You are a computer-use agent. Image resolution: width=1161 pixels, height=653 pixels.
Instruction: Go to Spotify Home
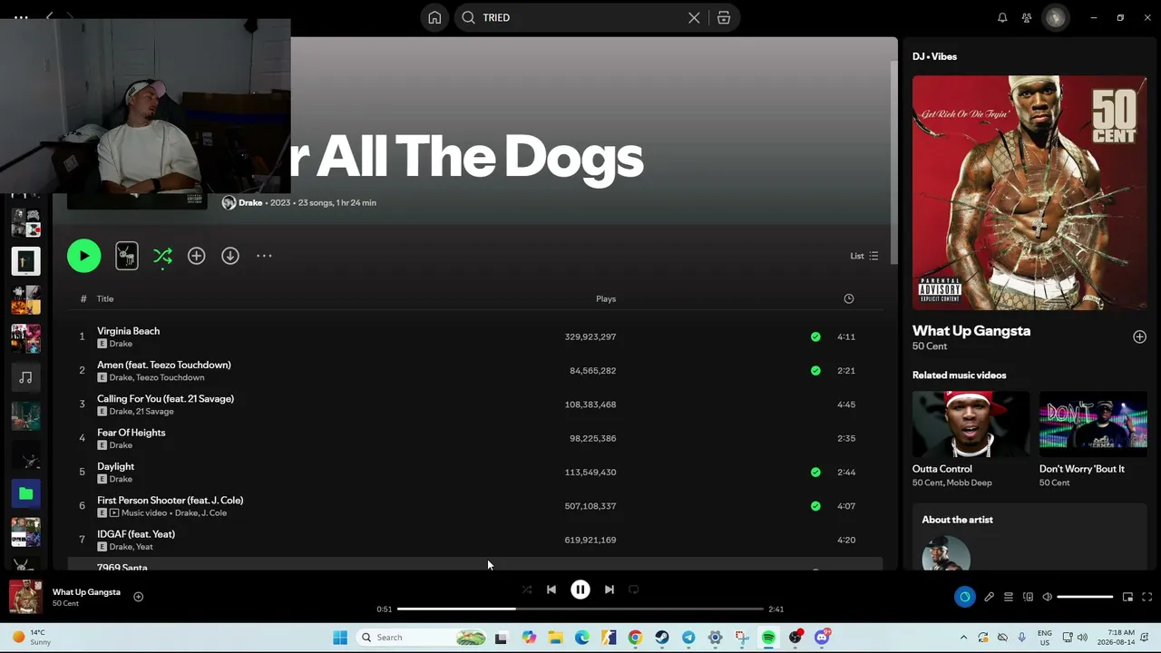(434, 17)
